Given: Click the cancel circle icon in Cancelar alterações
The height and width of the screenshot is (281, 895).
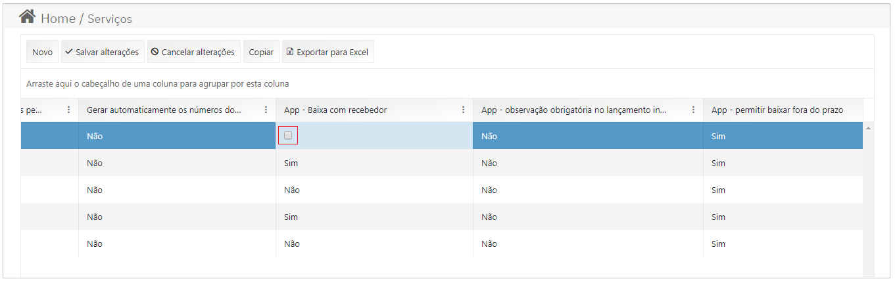Looking at the screenshot, I should (x=155, y=51).
